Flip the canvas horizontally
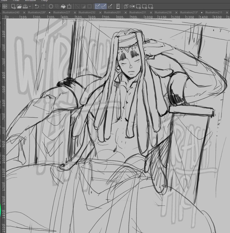Viewport: 230px width, 233px height. [132, 6]
